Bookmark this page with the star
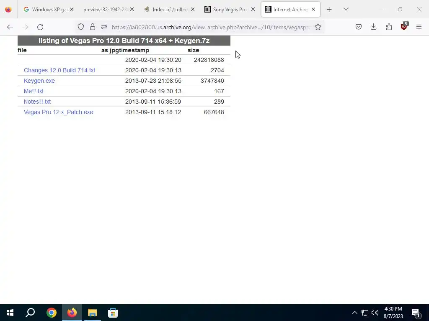The image size is (429, 321). point(318,27)
